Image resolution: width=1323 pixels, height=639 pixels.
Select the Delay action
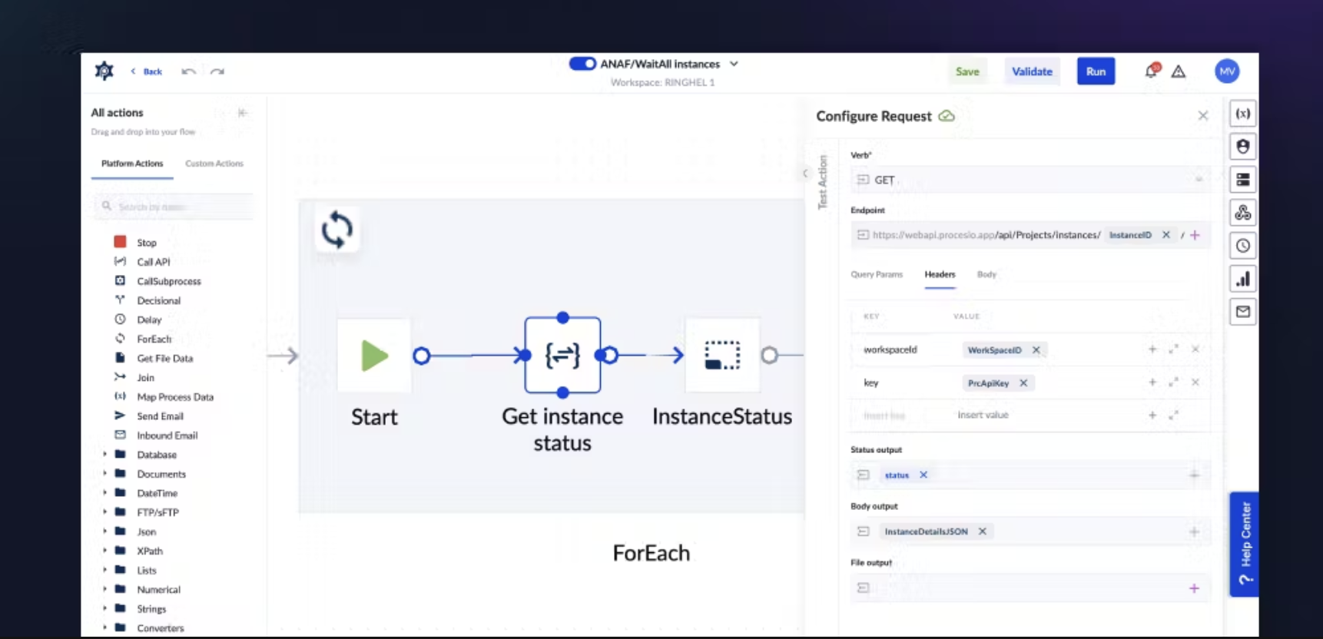(x=149, y=319)
